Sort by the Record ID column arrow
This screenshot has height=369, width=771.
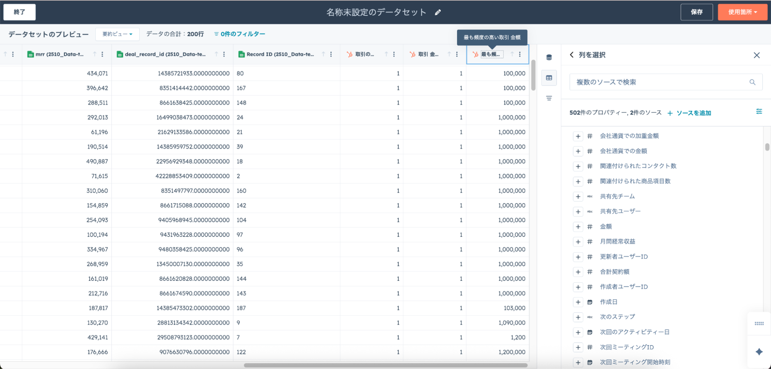323,54
